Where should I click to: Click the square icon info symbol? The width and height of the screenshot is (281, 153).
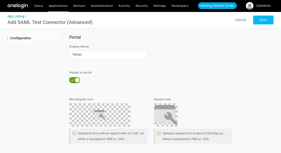tap(159, 133)
